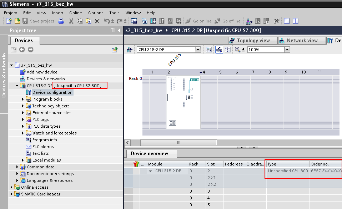This screenshot has width=342, height=209.
Task: Open the Options menu
Action: (x=96, y=13)
